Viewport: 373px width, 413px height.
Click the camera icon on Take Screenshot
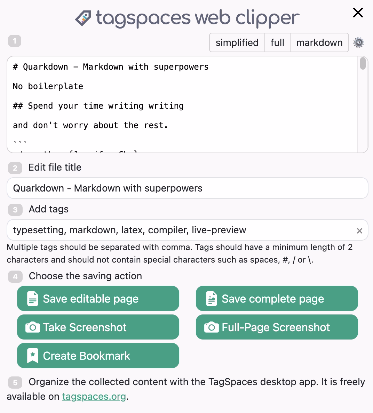click(33, 327)
